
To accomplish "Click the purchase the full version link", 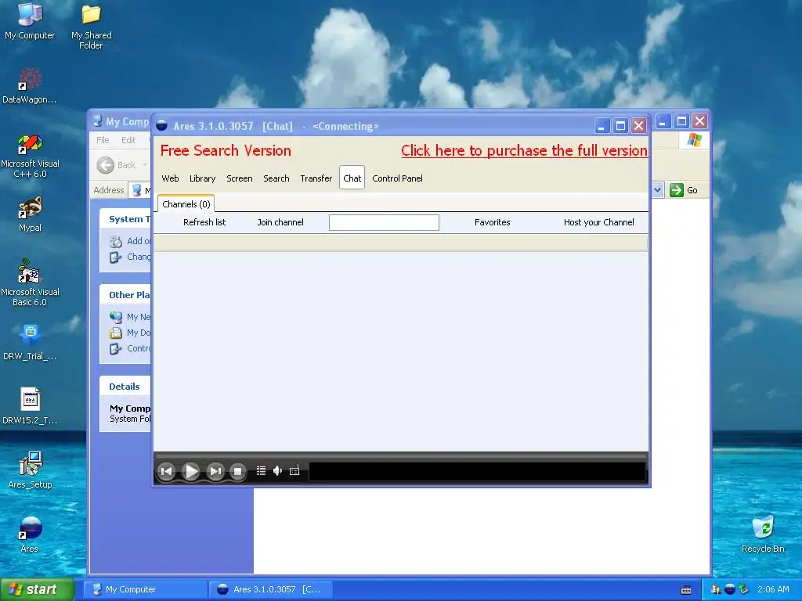I will click(x=524, y=150).
